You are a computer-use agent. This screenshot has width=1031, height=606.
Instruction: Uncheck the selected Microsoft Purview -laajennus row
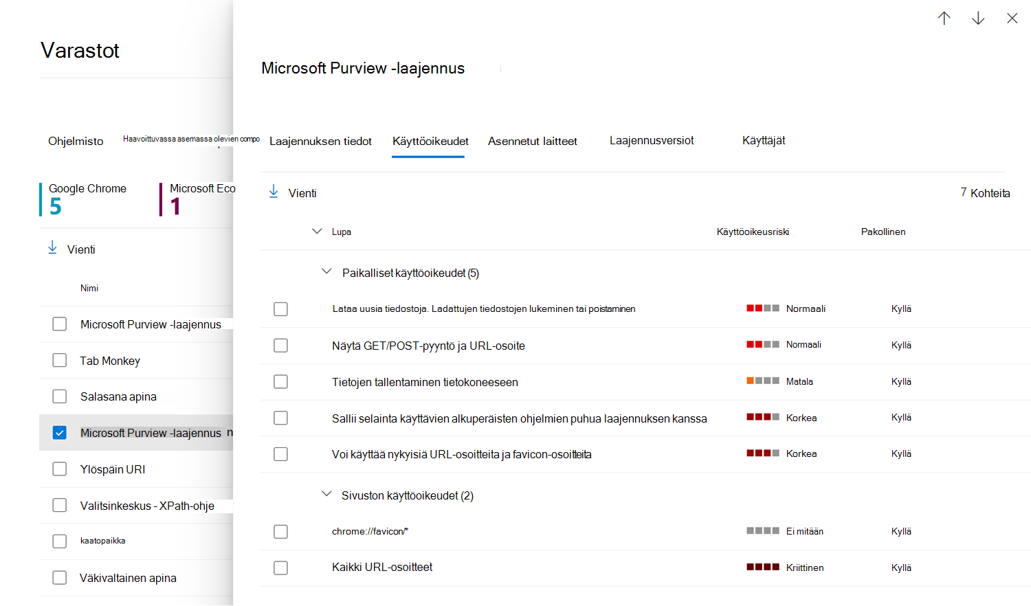[x=60, y=433]
